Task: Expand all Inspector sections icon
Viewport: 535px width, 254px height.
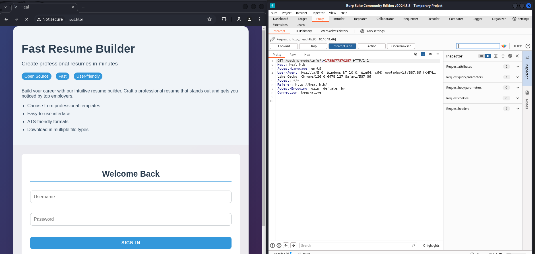Action: click(496, 56)
